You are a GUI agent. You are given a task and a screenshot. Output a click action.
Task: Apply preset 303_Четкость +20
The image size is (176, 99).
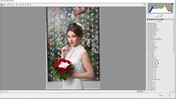coord(152,73)
